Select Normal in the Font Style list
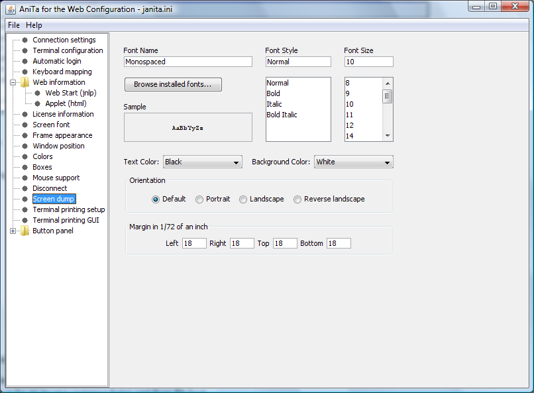534x393 pixels. [278, 83]
